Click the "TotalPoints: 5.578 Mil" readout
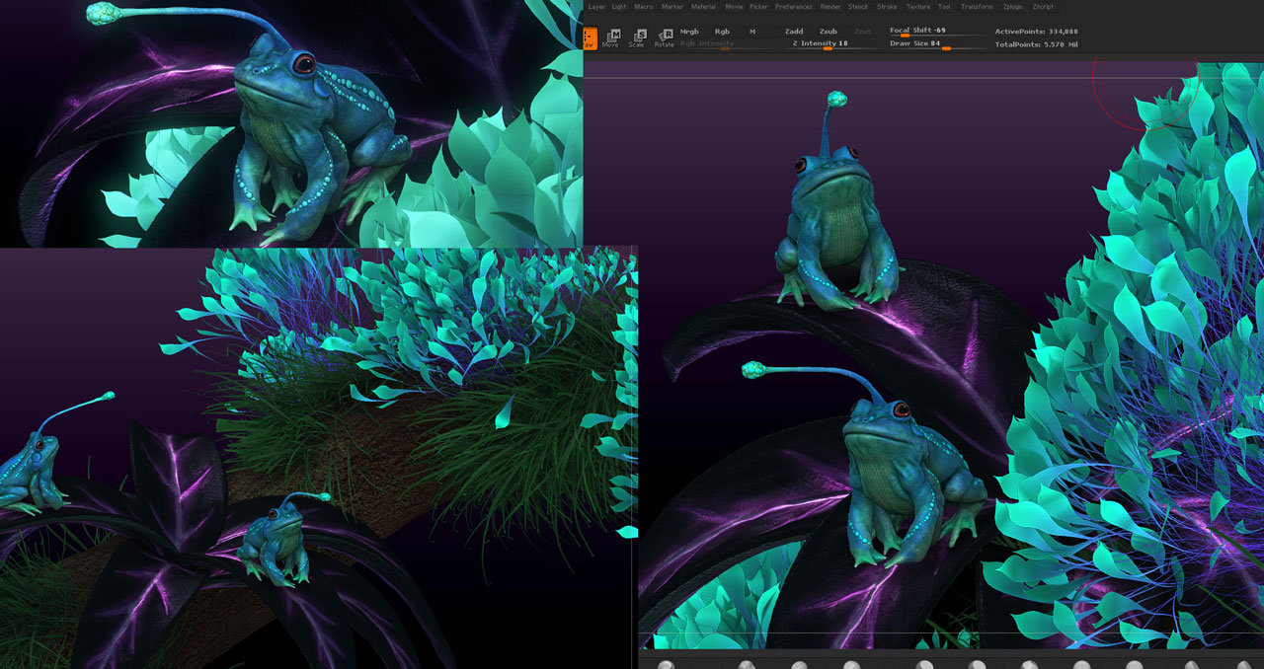This screenshot has width=1264, height=669. tap(1036, 44)
